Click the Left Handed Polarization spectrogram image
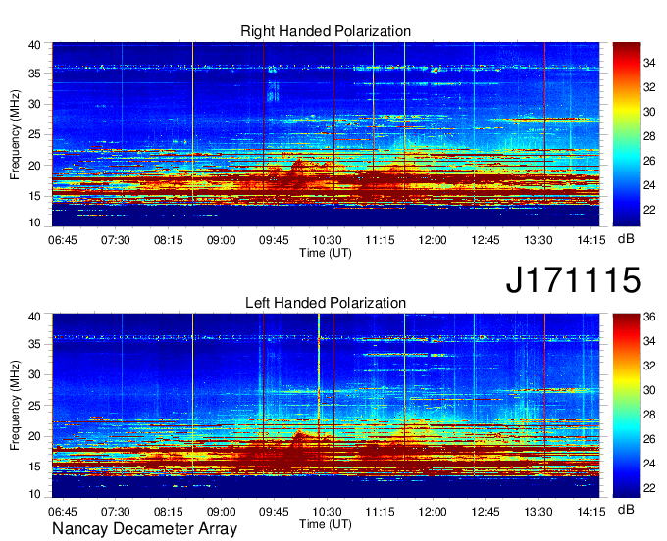Image resolution: width=667 pixels, height=541 pixels. click(326, 406)
